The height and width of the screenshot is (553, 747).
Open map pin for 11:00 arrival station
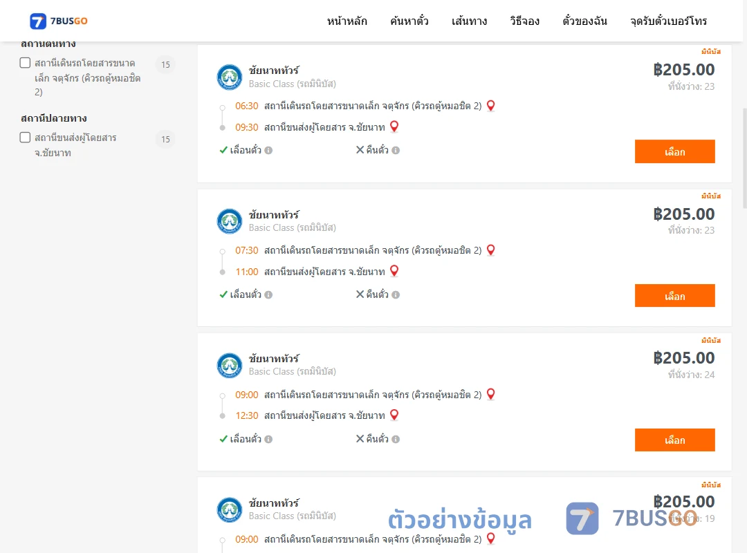pyautogui.click(x=394, y=271)
